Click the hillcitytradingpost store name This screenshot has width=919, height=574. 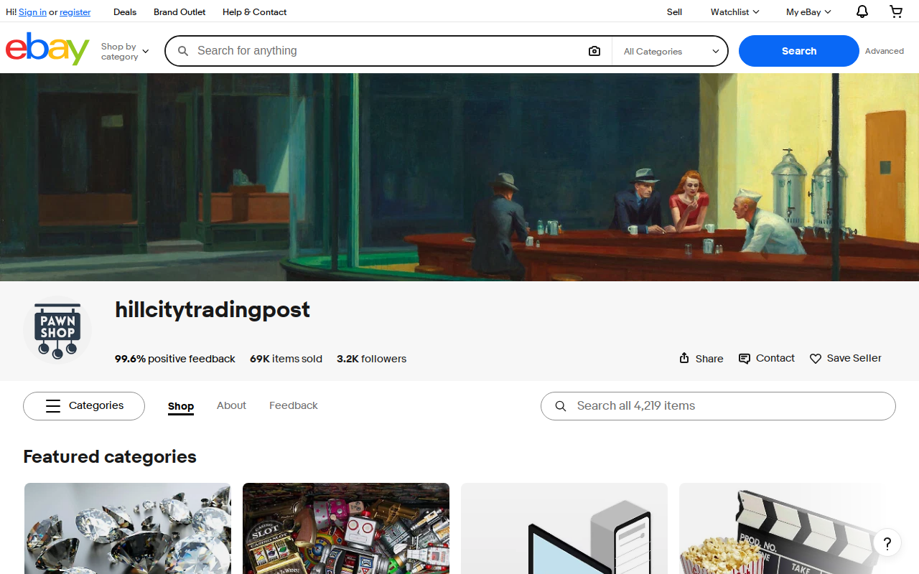tap(213, 310)
